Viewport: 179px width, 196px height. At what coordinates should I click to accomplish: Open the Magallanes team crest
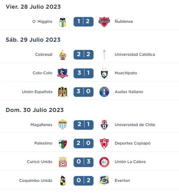pos(62,125)
